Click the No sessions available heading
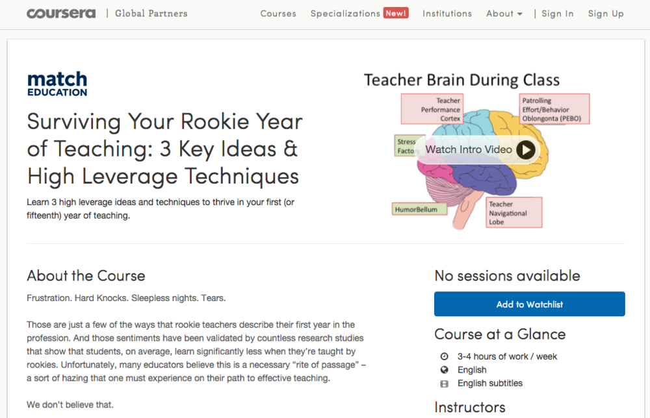650x418 pixels. [507, 276]
